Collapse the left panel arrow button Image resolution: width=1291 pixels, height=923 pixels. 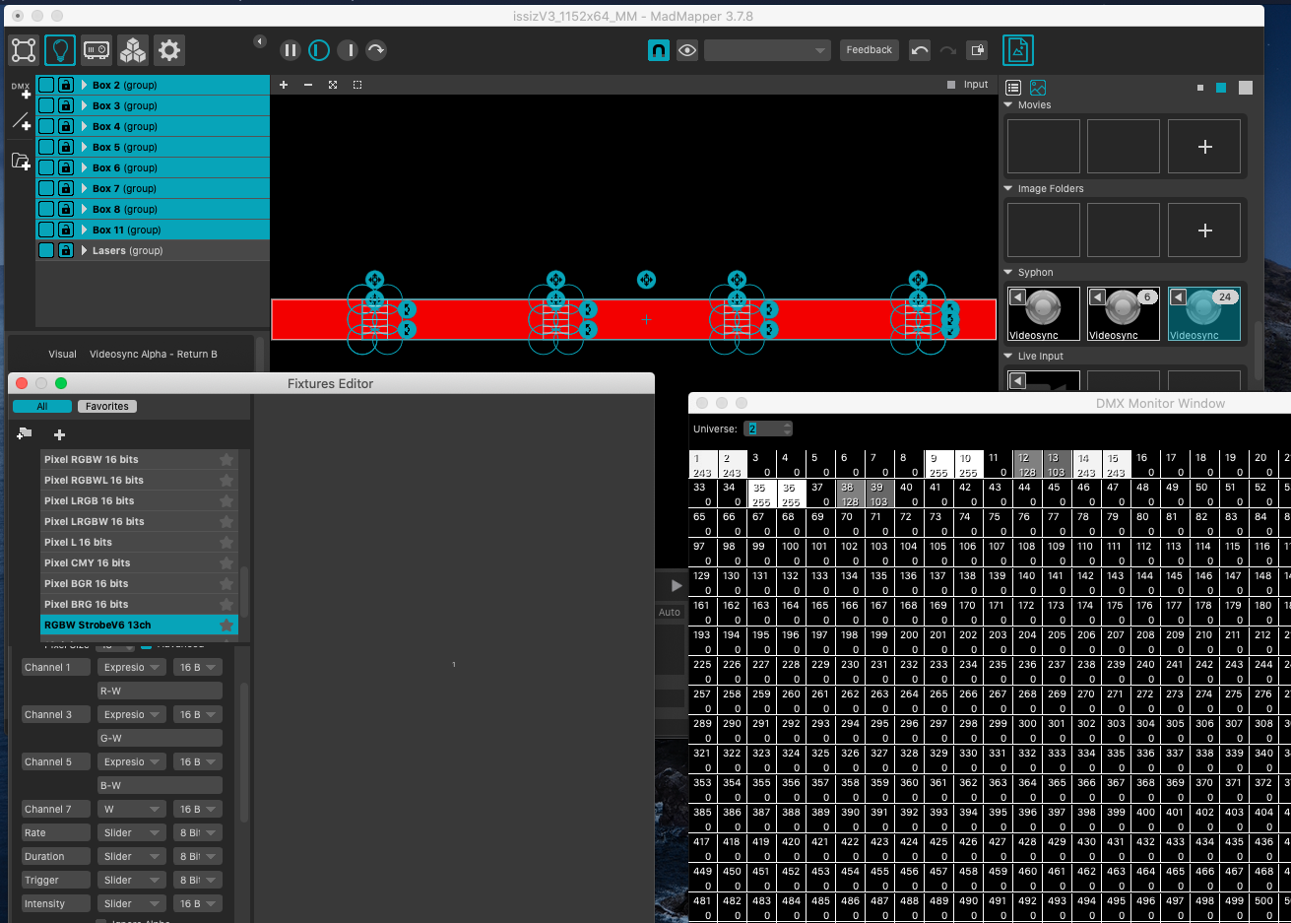260,41
